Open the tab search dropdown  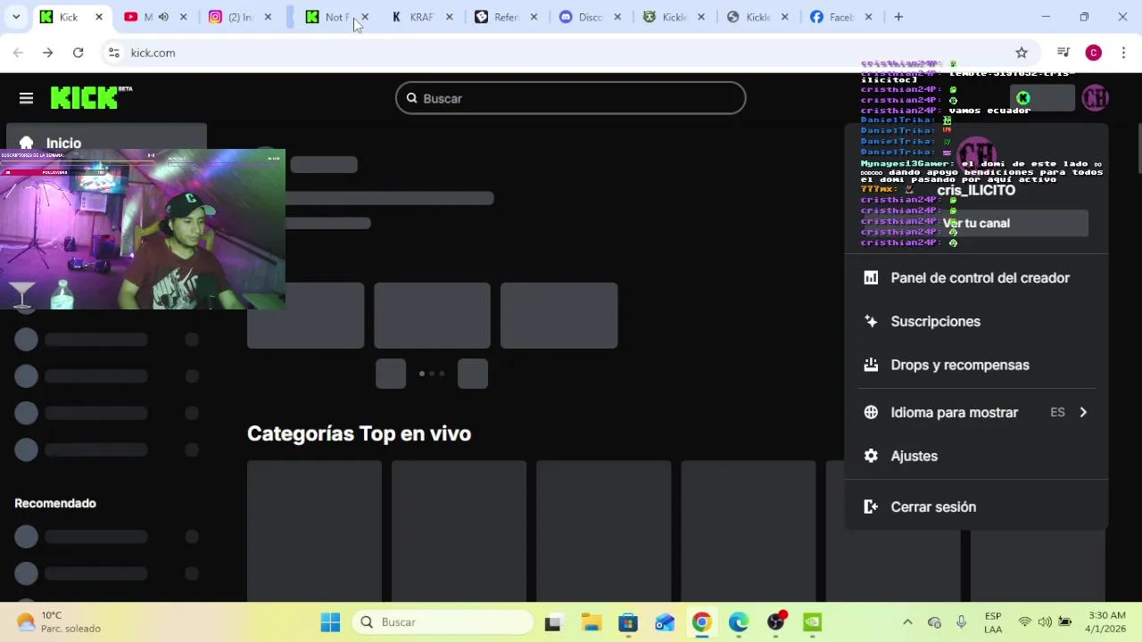point(15,17)
